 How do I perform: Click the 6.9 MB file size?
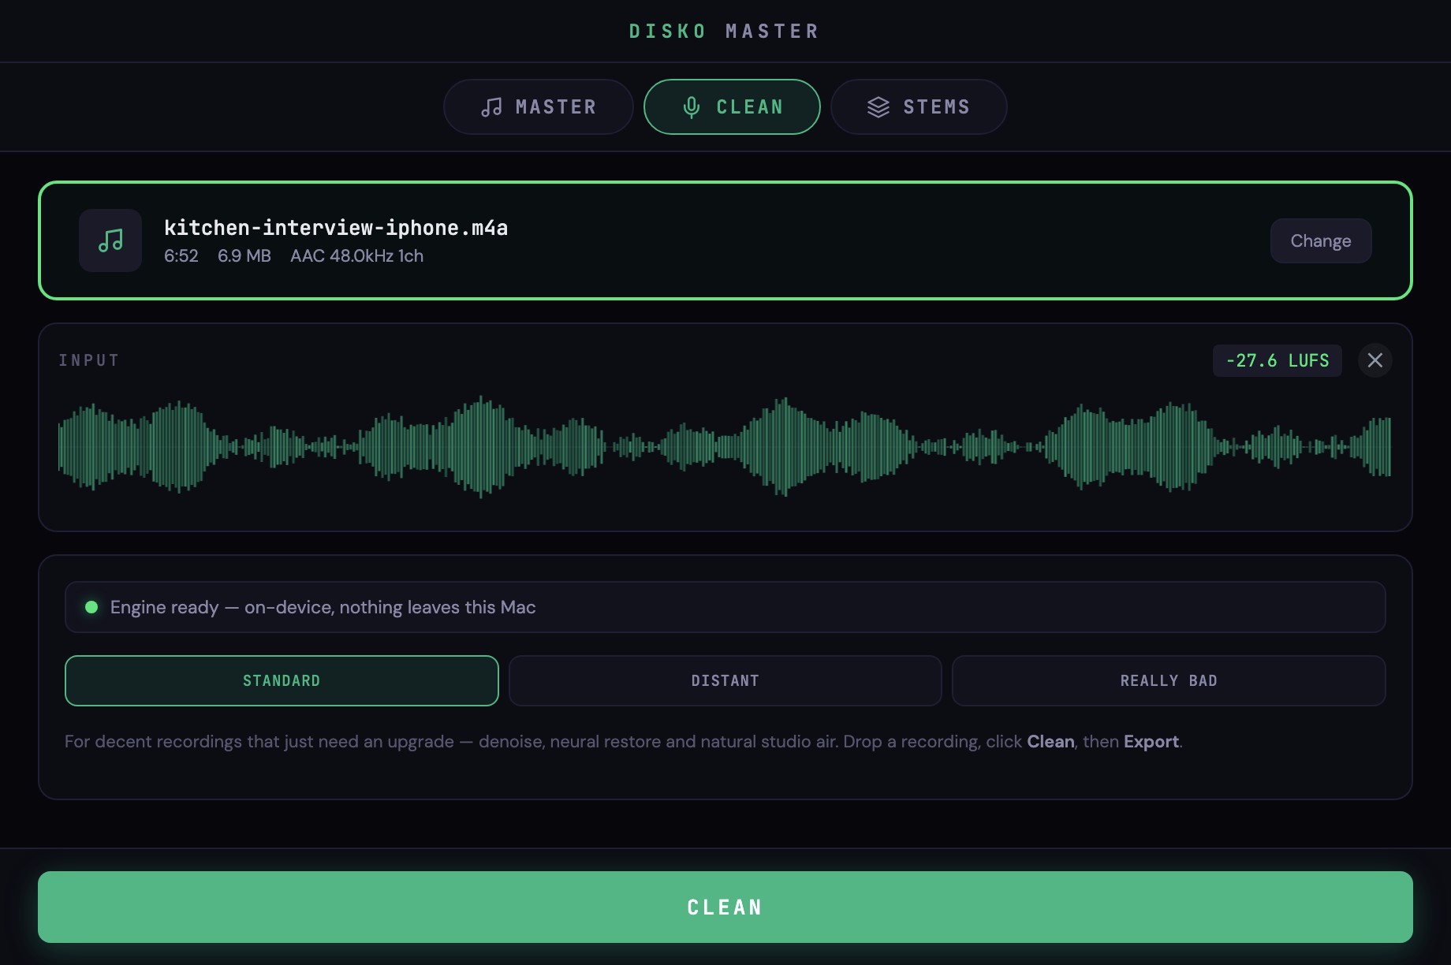[x=244, y=256]
